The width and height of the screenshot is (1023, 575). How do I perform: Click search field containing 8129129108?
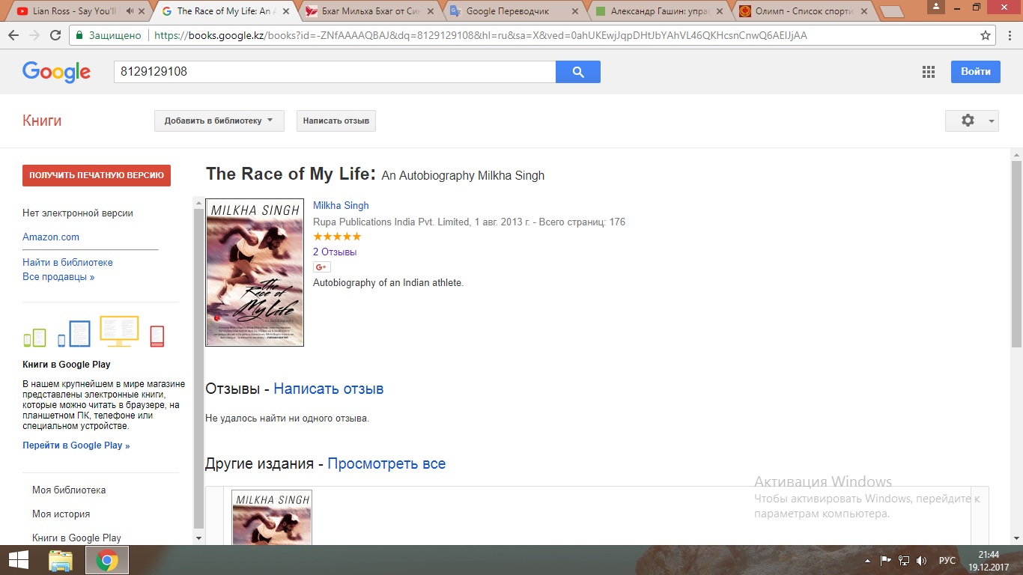click(x=334, y=72)
